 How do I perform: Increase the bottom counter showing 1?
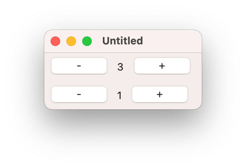[x=160, y=94]
